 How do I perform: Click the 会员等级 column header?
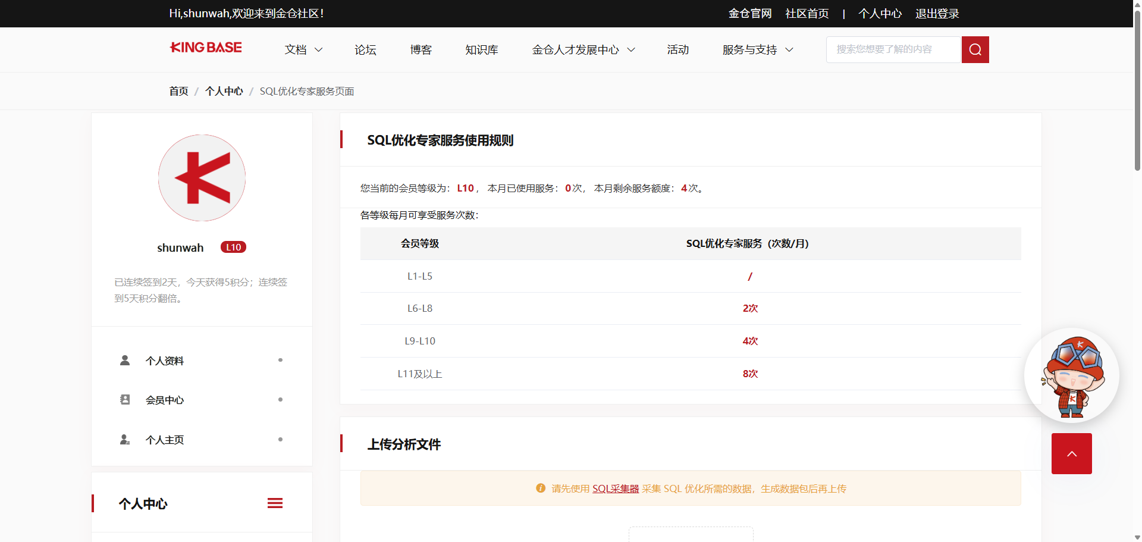coord(420,243)
